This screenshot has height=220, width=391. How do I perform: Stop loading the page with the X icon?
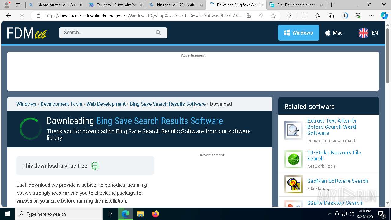pyautogui.click(x=22, y=16)
